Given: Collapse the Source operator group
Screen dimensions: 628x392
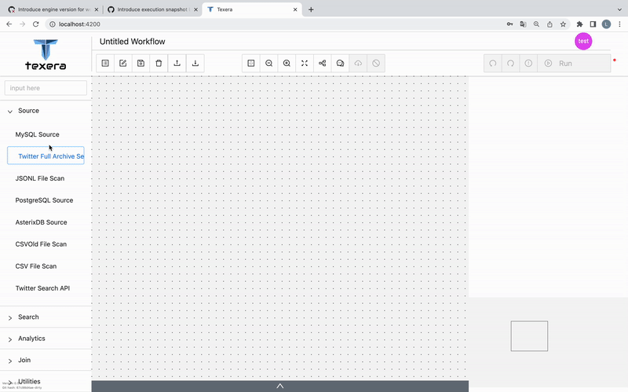Looking at the screenshot, I should click(x=46, y=111).
